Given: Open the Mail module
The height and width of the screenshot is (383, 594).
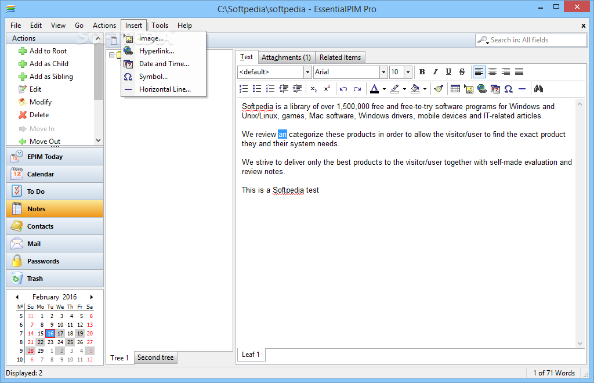Looking at the screenshot, I should pos(55,244).
